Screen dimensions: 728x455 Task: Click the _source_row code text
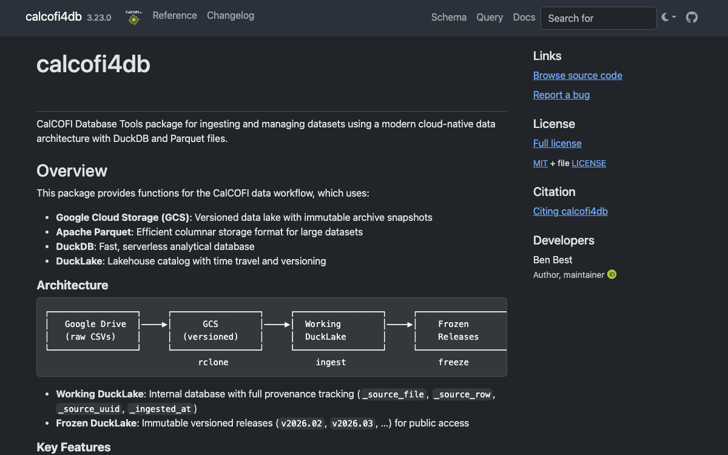click(462, 394)
